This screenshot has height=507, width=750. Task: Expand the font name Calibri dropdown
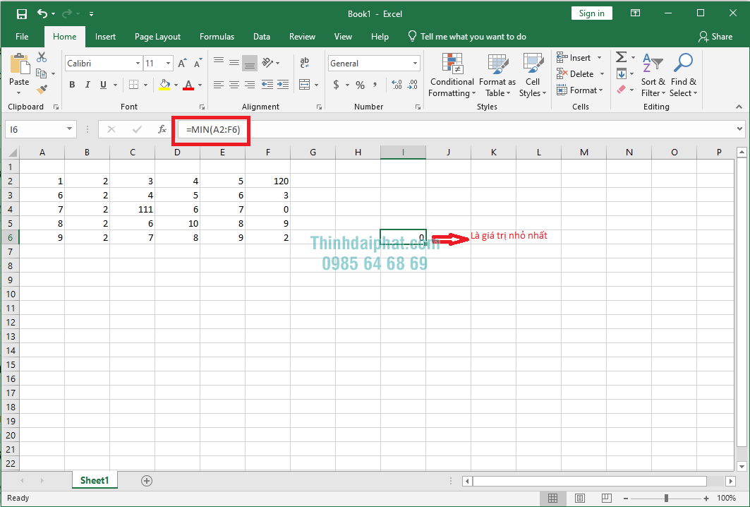click(x=138, y=64)
